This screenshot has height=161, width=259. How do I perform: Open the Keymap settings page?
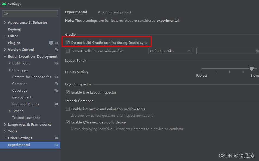coord(14,29)
